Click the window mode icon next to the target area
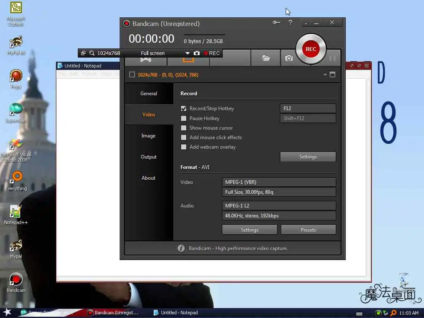 click(332, 75)
